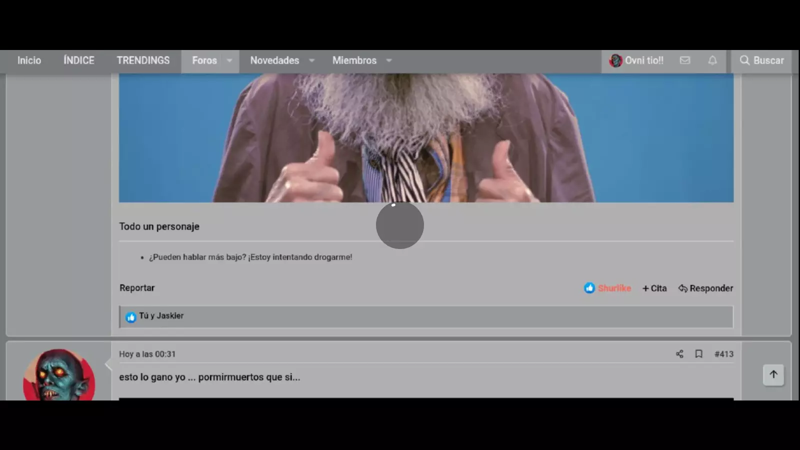Share post #413 with share icon
This screenshot has width=800, height=450.
coord(679,354)
